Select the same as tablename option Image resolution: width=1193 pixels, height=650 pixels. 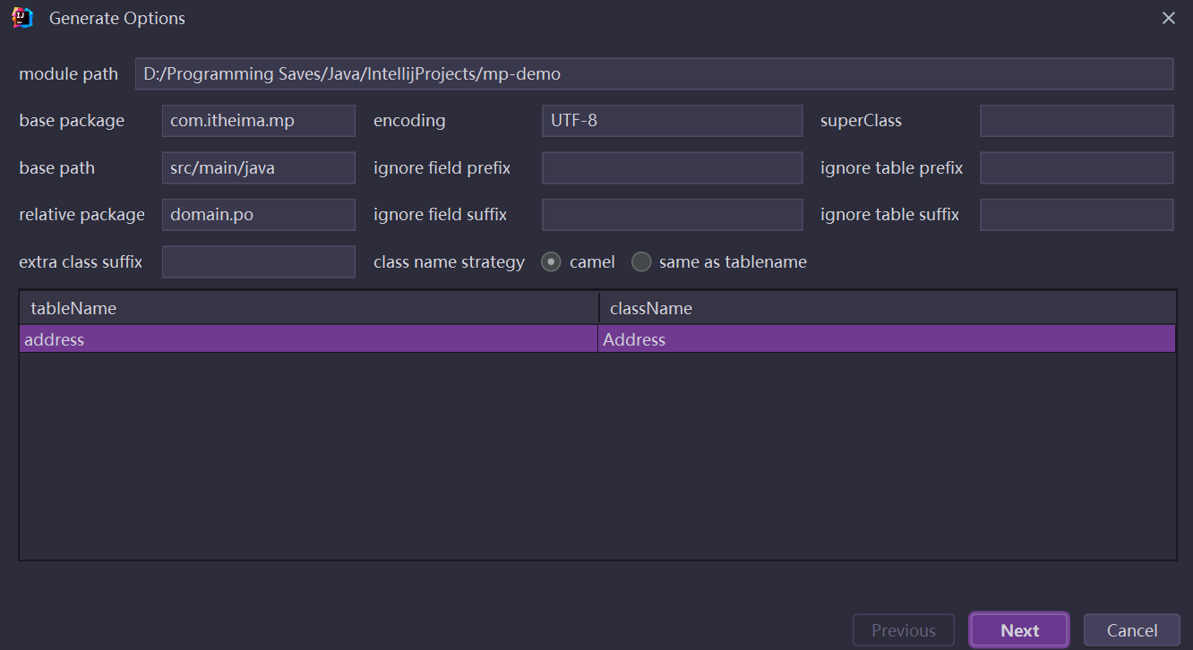click(641, 262)
